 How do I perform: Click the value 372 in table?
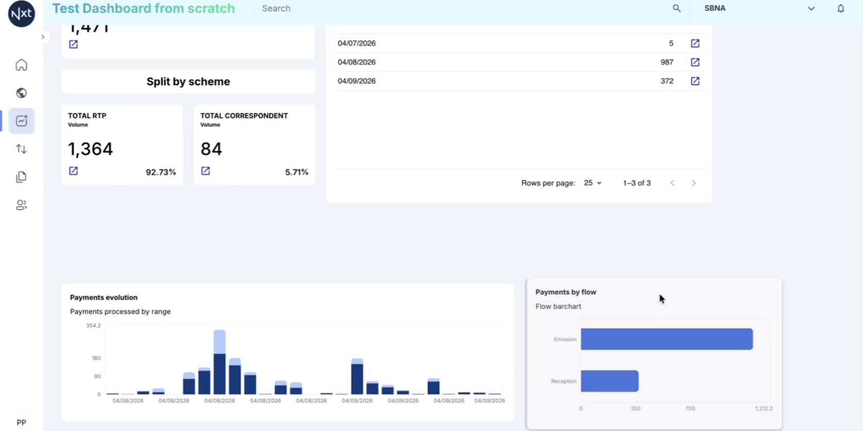667,81
